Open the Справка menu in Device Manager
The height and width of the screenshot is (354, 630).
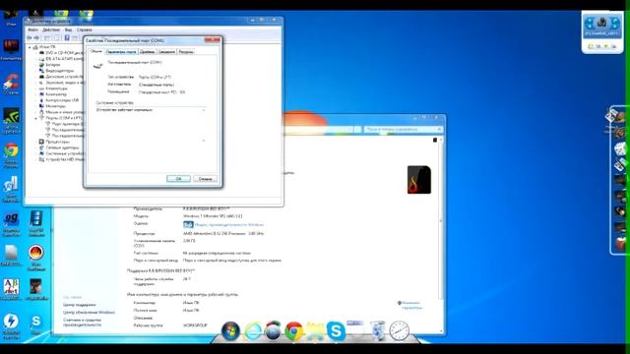pos(84,29)
